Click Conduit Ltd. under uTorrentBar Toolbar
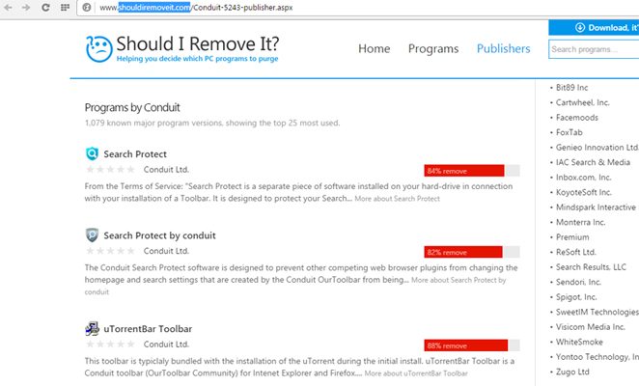 click(166, 345)
